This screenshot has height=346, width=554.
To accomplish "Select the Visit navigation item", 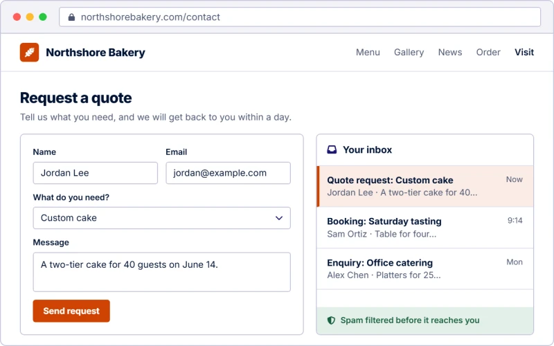I will [x=524, y=53].
